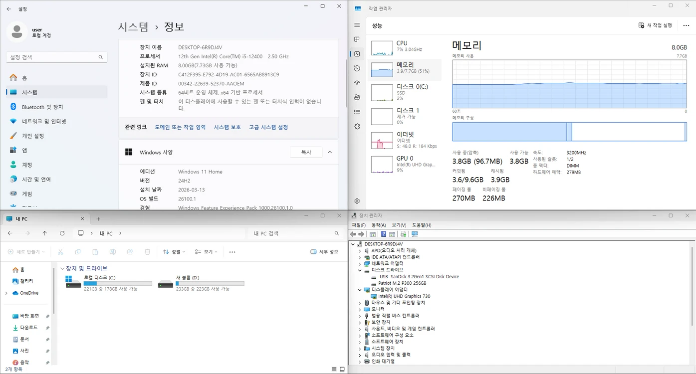
Task: Switch File Explorer to large thumbnails view icon
Action: click(x=342, y=370)
